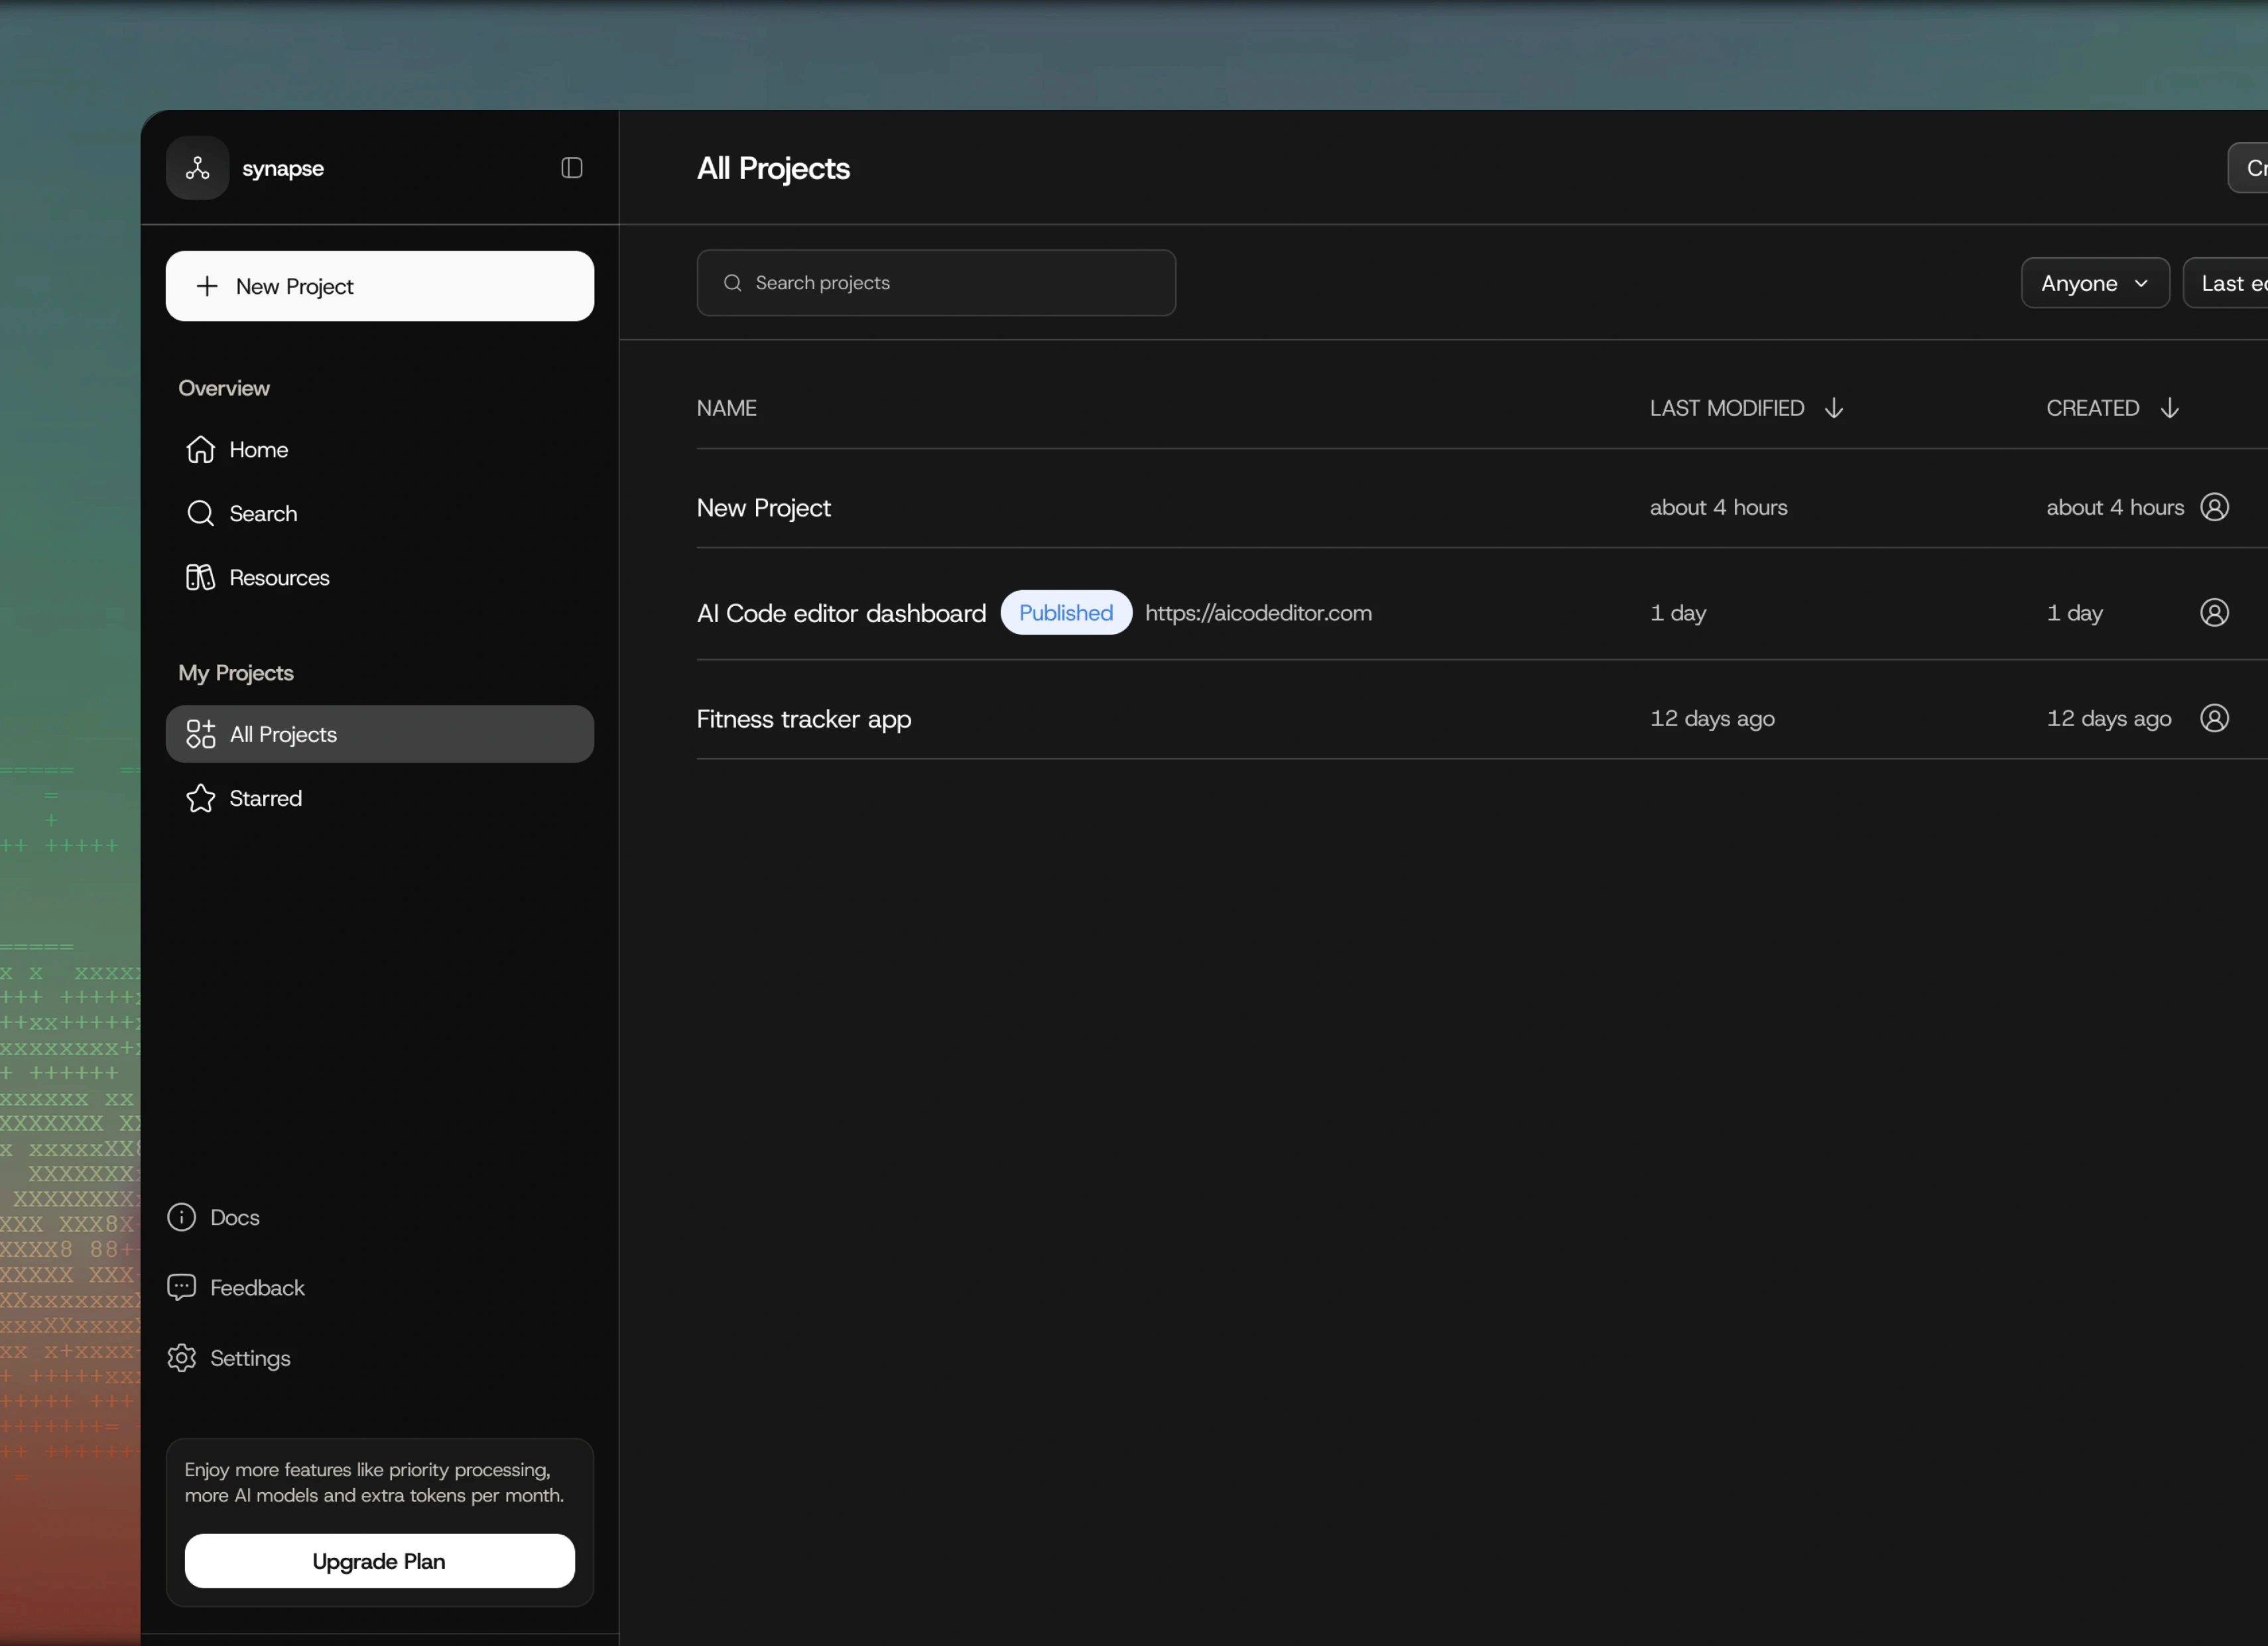Open the Last edited sort dropdown

click(x=2226, y=283)
